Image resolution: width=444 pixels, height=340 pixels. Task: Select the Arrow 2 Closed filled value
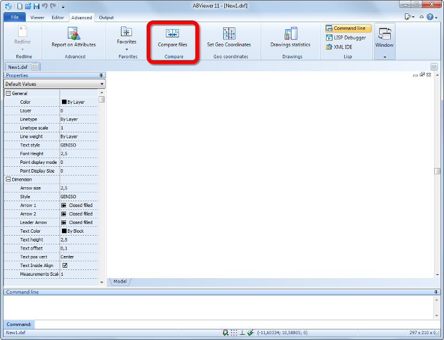tap(79, 213)
